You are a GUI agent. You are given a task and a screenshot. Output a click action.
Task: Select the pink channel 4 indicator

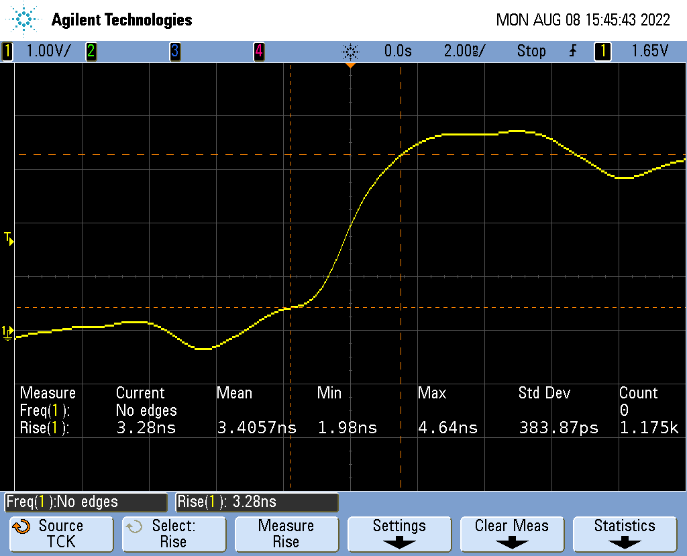click(x=258, y=51)
